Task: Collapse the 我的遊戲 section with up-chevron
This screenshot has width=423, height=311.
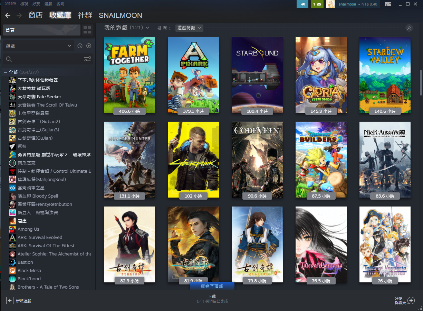Action: (x=409, y=28)
